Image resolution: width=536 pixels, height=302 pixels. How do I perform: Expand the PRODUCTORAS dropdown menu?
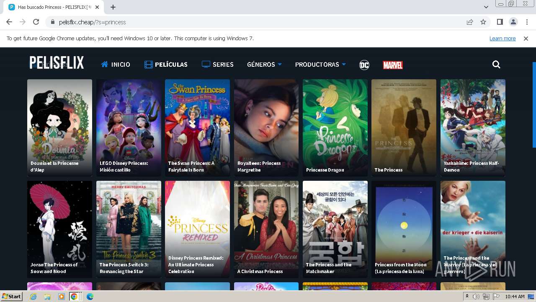320,65
